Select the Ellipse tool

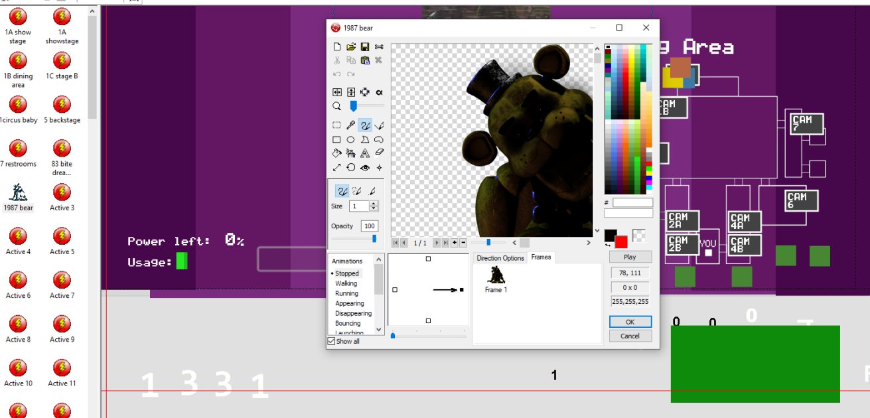(351, 139)
